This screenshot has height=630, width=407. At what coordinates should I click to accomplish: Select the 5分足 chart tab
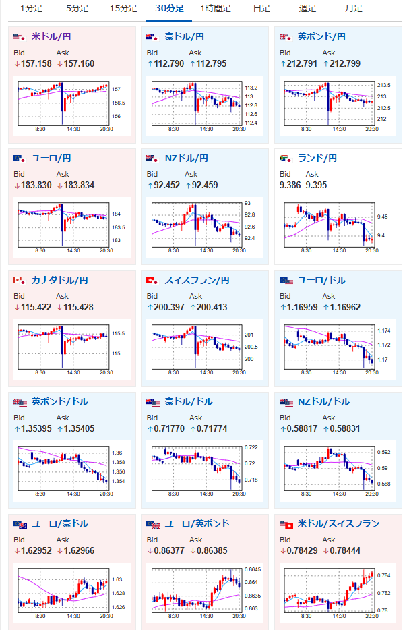point(77,9)
